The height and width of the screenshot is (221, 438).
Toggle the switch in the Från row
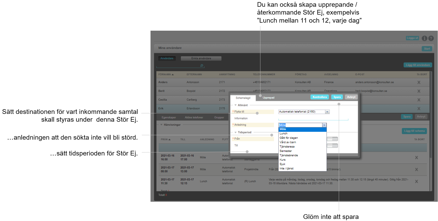click(332, 139)
